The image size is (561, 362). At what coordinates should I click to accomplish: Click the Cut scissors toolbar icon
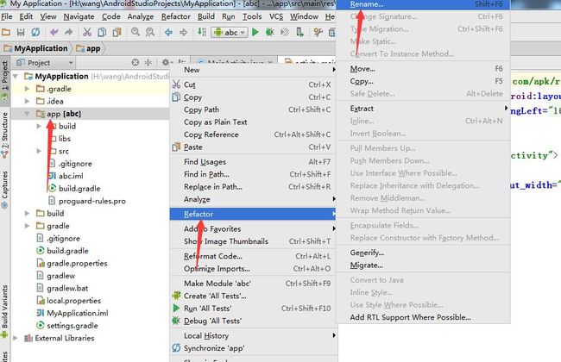pos(87,32)
